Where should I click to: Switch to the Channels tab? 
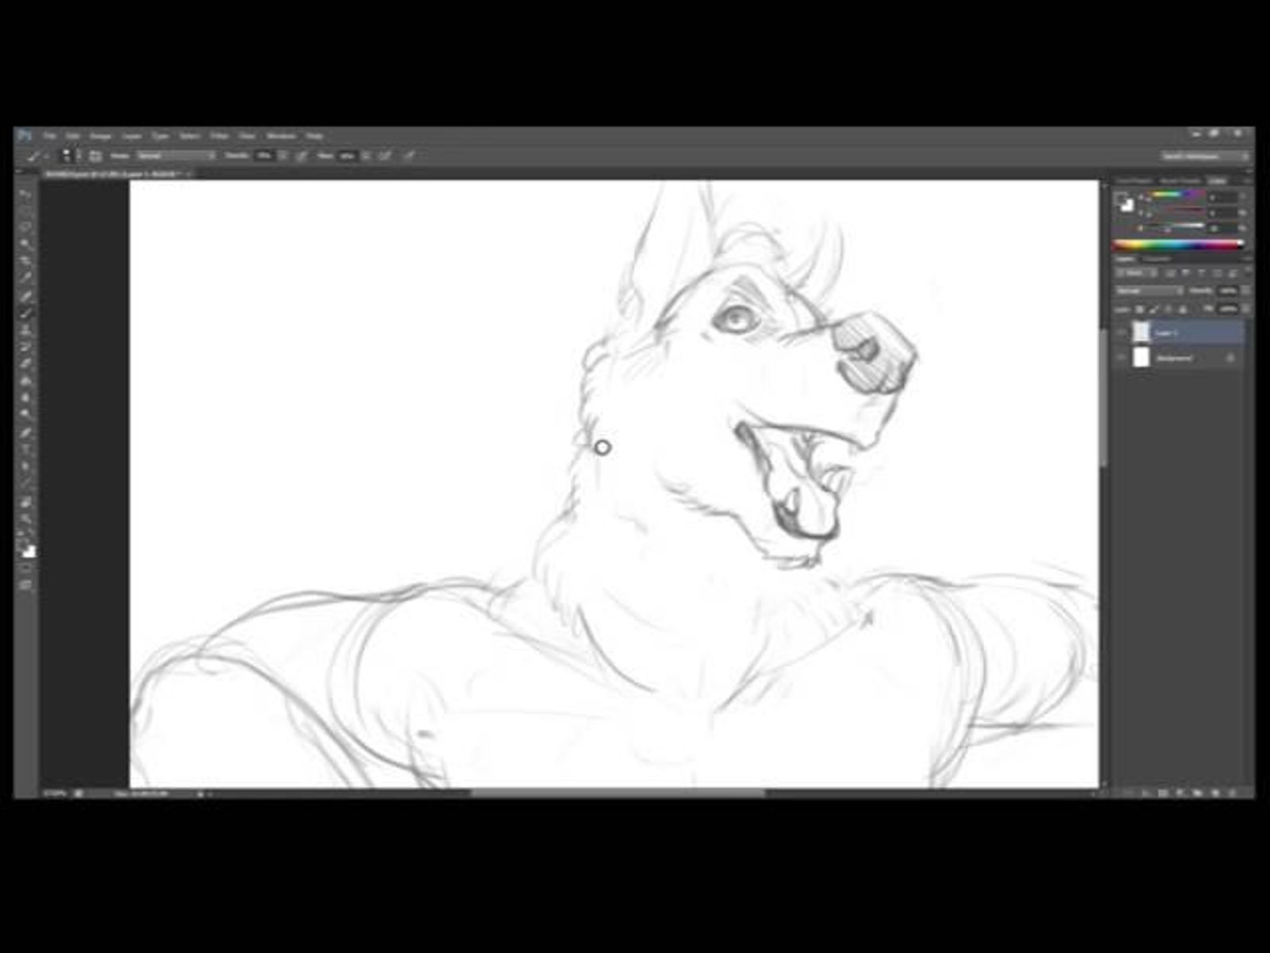point(1156,259)
